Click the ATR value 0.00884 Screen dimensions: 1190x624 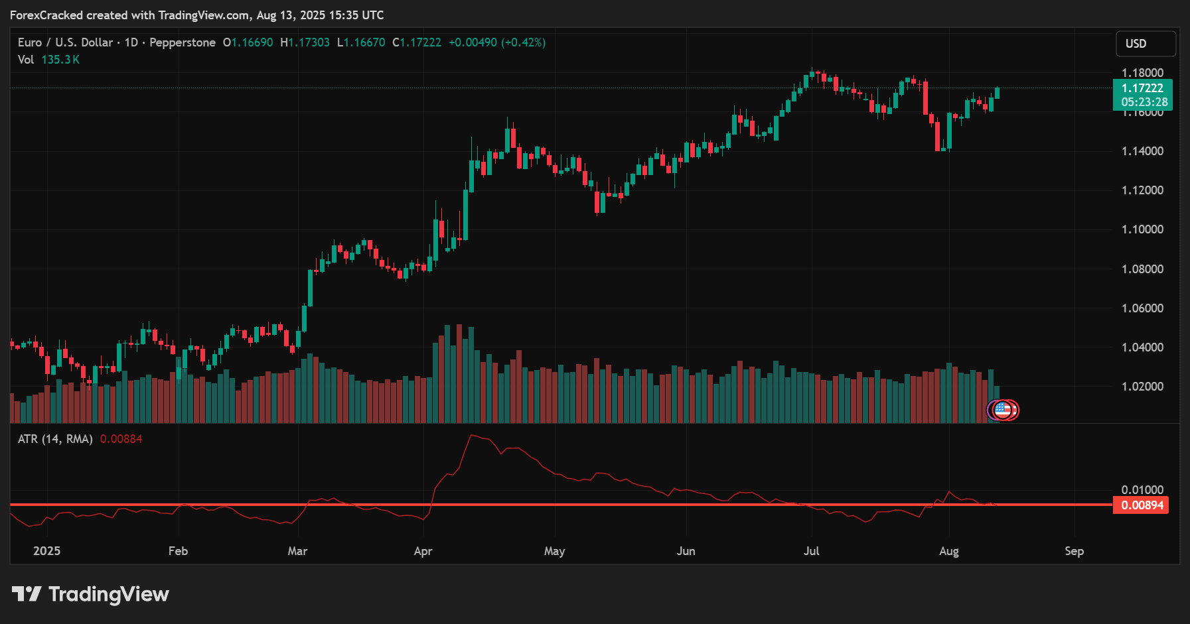click(121, 438)
